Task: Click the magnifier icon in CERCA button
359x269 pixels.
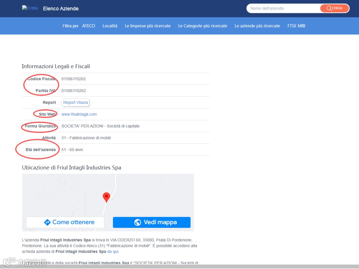Action: pos(329,8)
